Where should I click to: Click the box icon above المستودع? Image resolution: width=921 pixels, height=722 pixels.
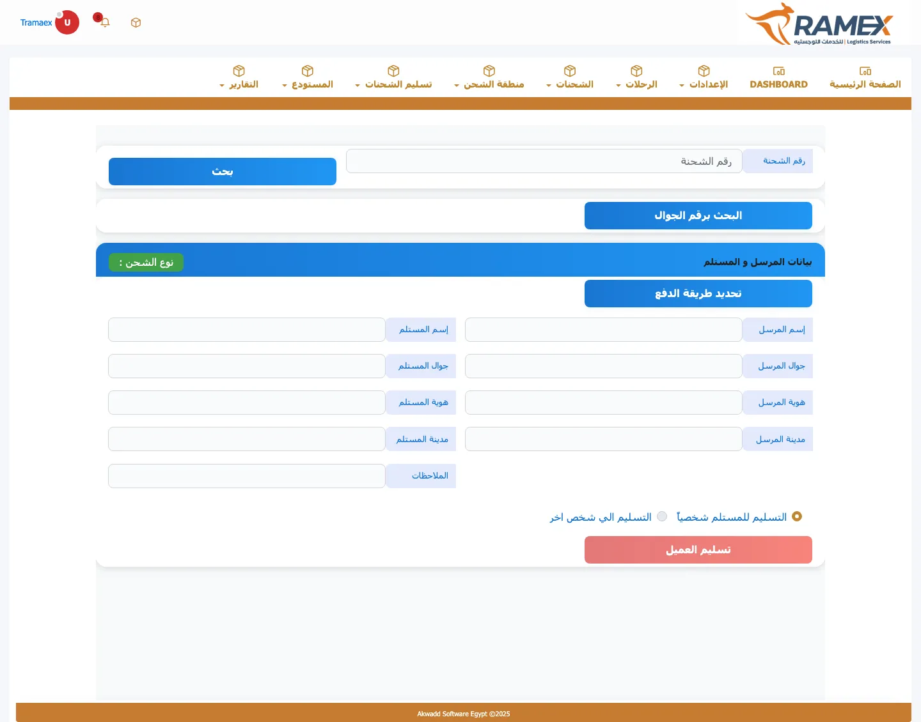pyautogui.click(x=308, y=70)
